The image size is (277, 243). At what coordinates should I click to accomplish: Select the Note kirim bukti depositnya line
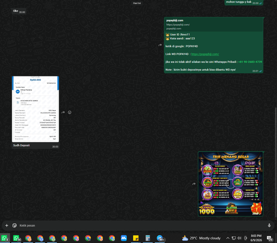pos(201,70)
